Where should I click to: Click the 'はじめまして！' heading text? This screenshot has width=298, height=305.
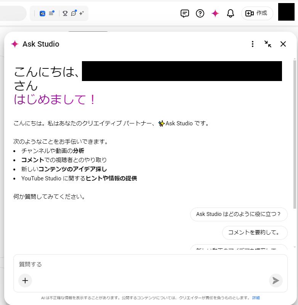coord(54,100)
